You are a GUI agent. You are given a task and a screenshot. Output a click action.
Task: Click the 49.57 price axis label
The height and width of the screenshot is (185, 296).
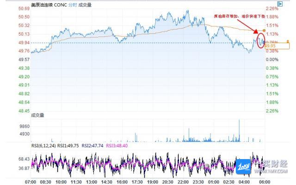tap(24, 60)
